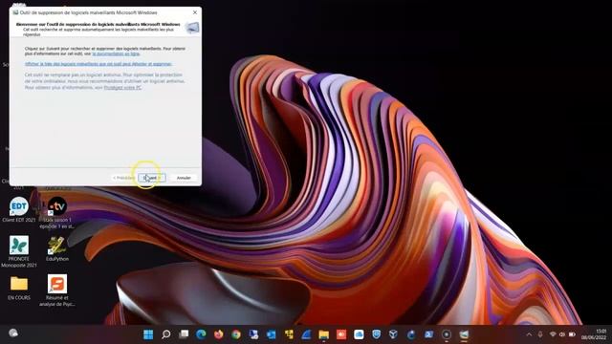612x344 pixels.
Task: Open the red screen recorder taskbar app
Action: (x=341, y=334)
